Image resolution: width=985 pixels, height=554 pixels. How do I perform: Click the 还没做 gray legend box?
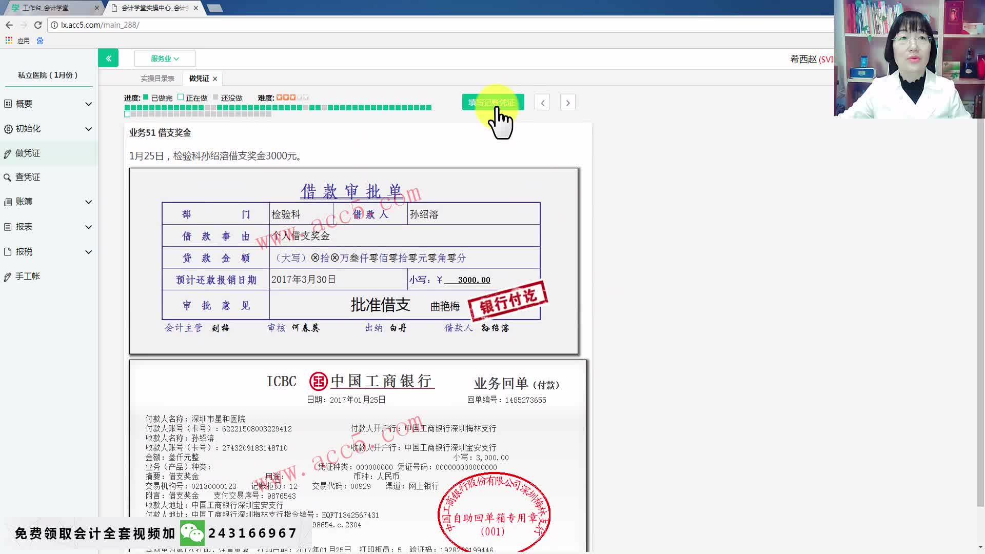pos(215,97)
